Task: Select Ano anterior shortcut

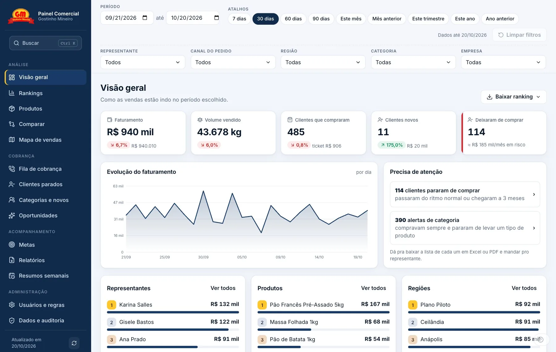Action: 500,19
